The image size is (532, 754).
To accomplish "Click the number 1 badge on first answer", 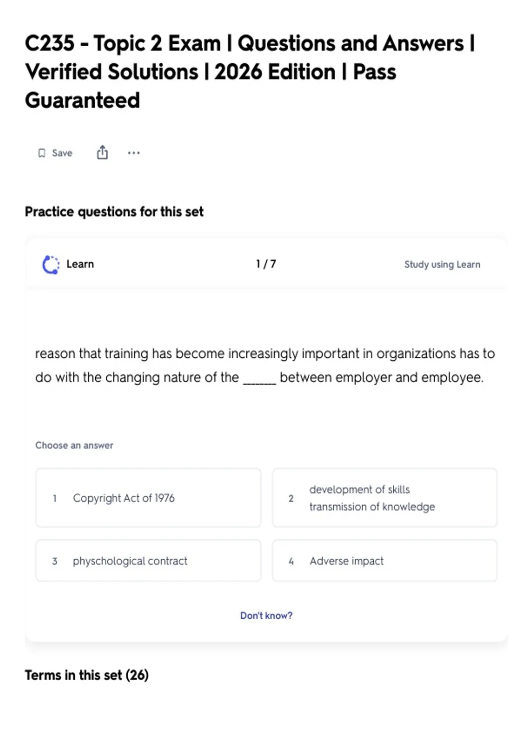I will coord(55,499).
